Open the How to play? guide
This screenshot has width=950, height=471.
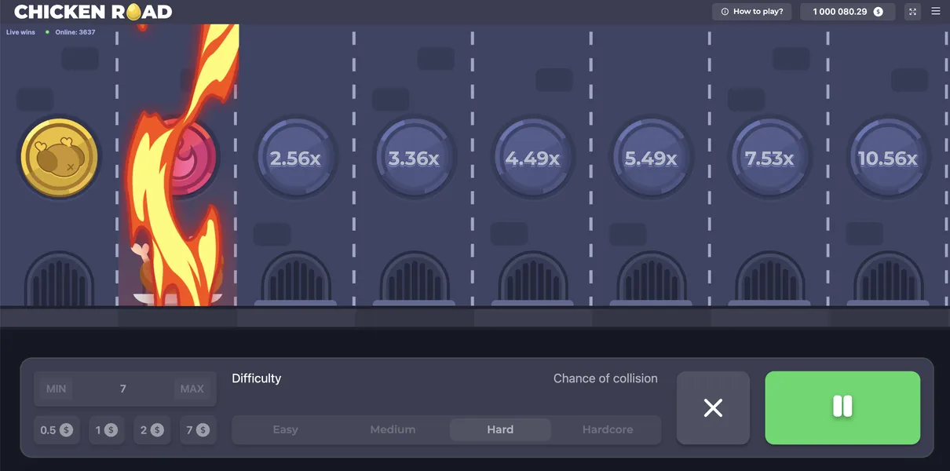(x=752, y=12)
